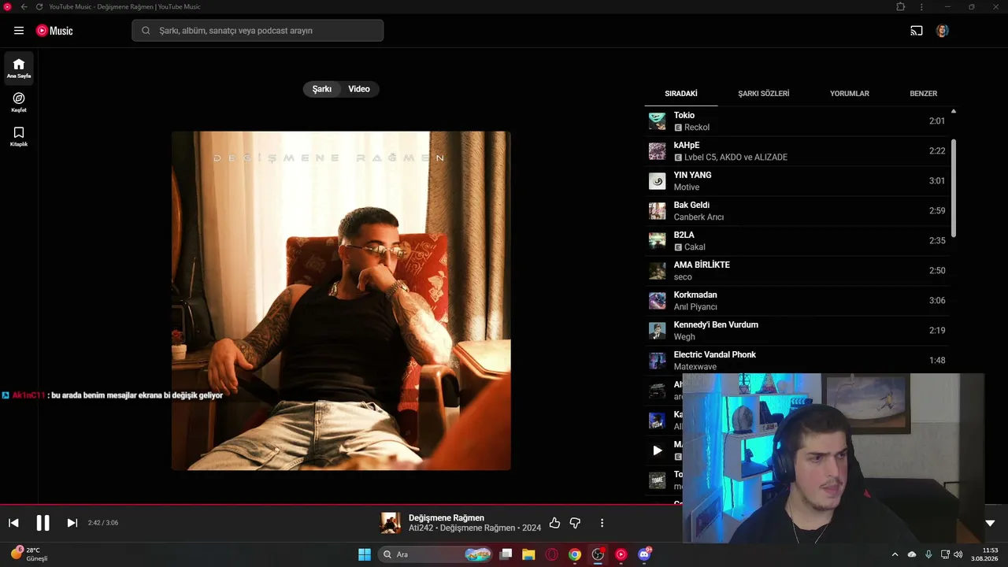Click the Windows taskbar search box
This screenshot has width=1008, height=567.
click(x=435, y=554)
